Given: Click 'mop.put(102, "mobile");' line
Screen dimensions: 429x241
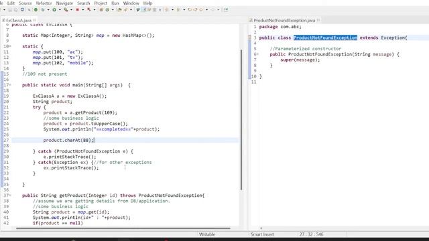Looking at the screenshot, I should [x=63, y=63].
